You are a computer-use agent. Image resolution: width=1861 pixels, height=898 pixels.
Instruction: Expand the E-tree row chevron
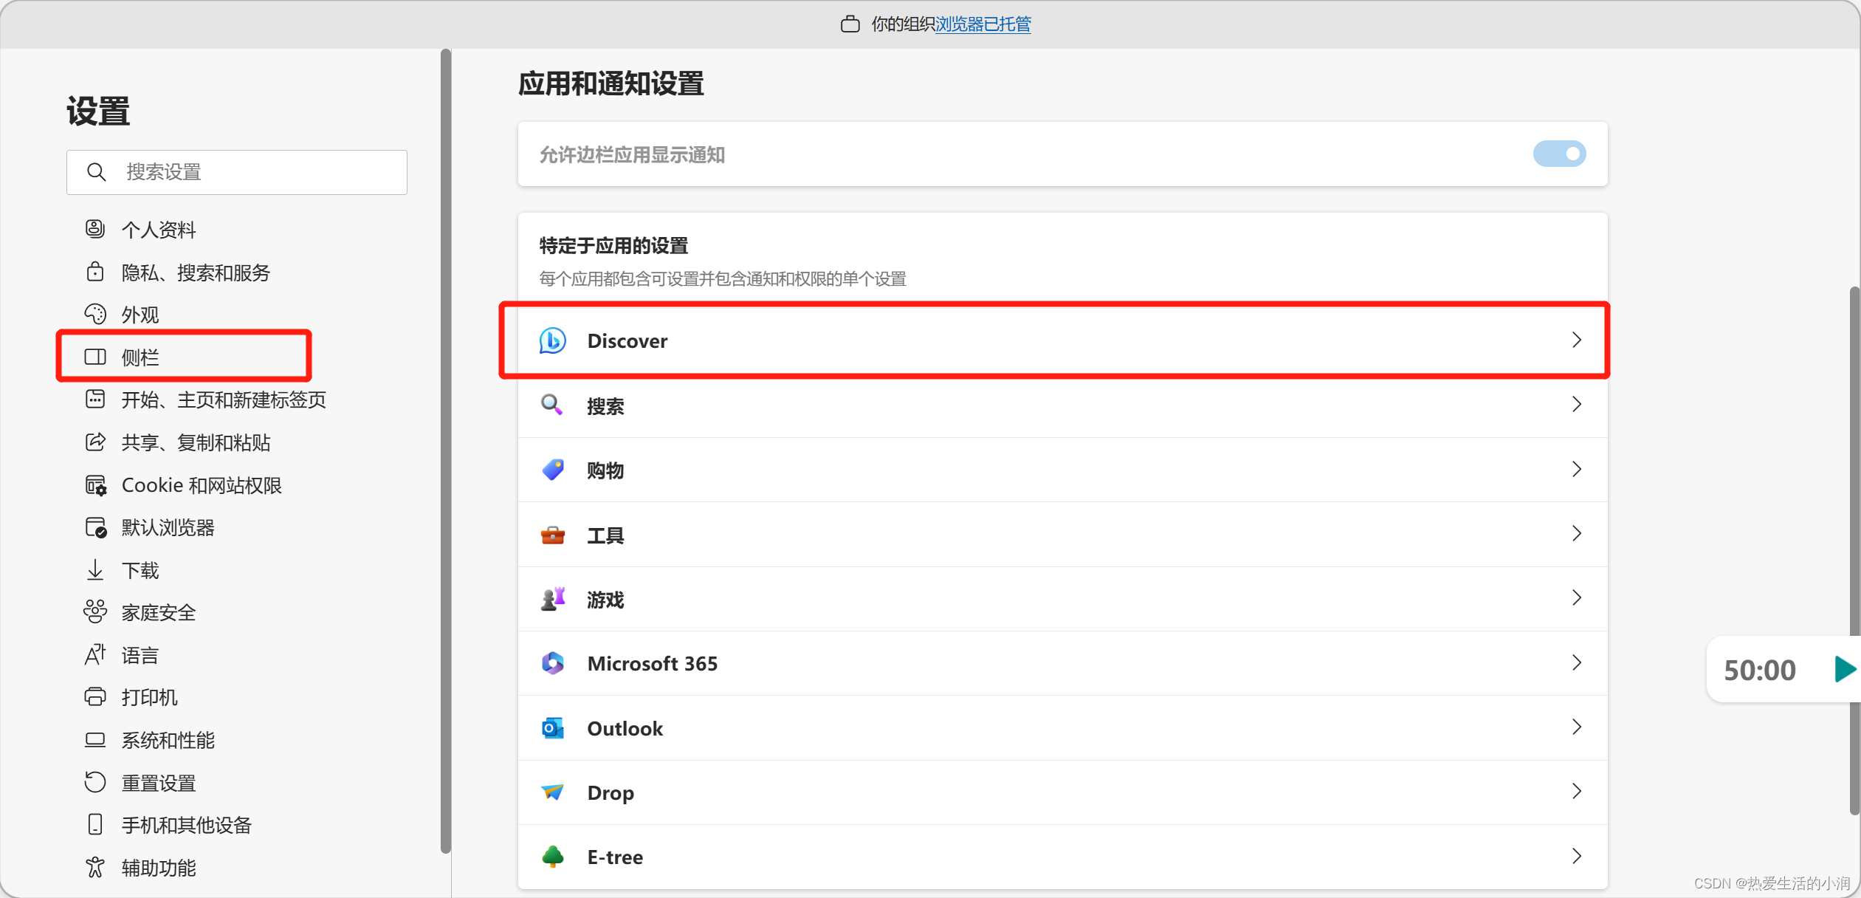click(1577, 857)
